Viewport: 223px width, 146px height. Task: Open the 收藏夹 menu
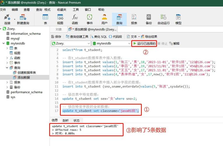tap(62, 10)
